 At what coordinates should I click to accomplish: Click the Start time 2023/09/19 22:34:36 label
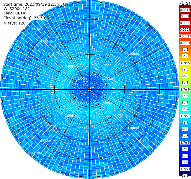(x=34, y=4)
